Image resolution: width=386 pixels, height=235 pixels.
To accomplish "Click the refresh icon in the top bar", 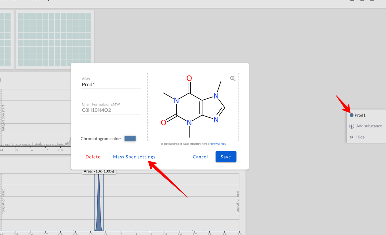I will [362, 1].
